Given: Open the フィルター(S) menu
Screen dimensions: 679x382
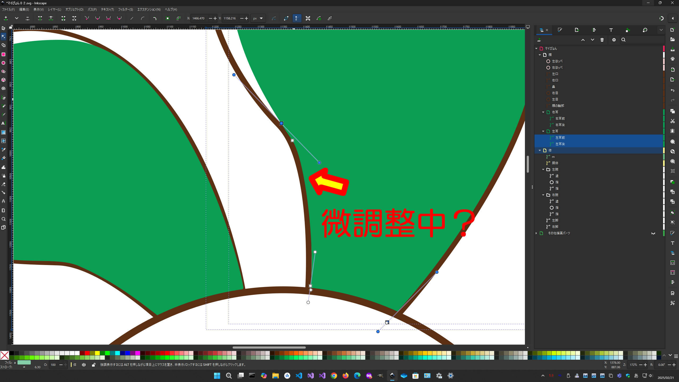Looking at the screenshot, I should click(125, 10).
